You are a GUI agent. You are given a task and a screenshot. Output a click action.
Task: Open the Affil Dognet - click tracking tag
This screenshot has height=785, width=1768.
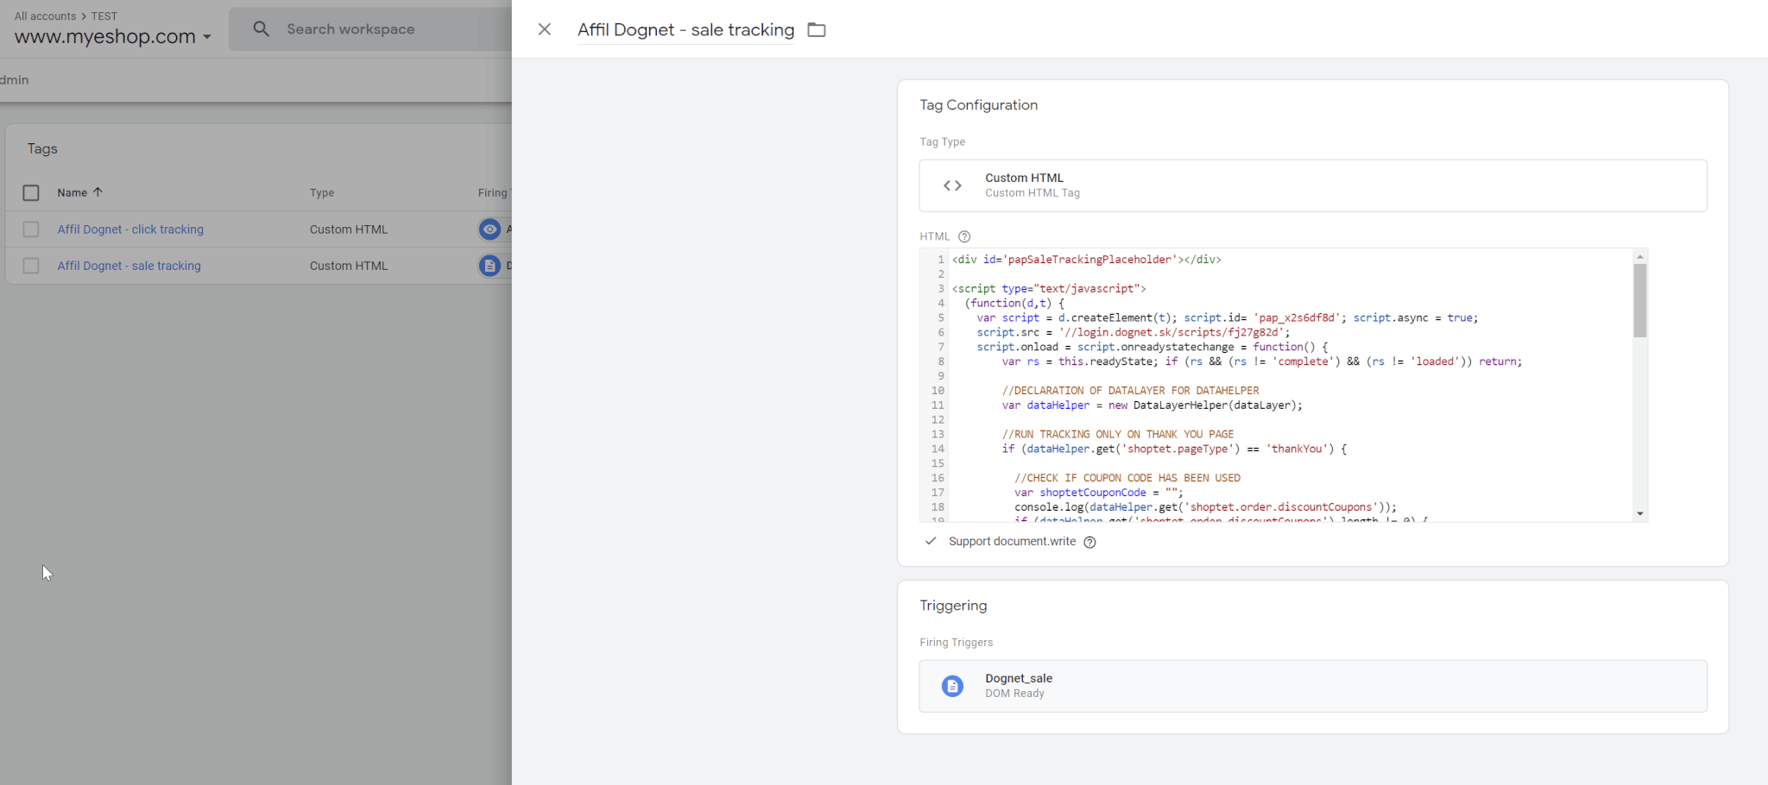pyautogui.click(x=130, y=229)
